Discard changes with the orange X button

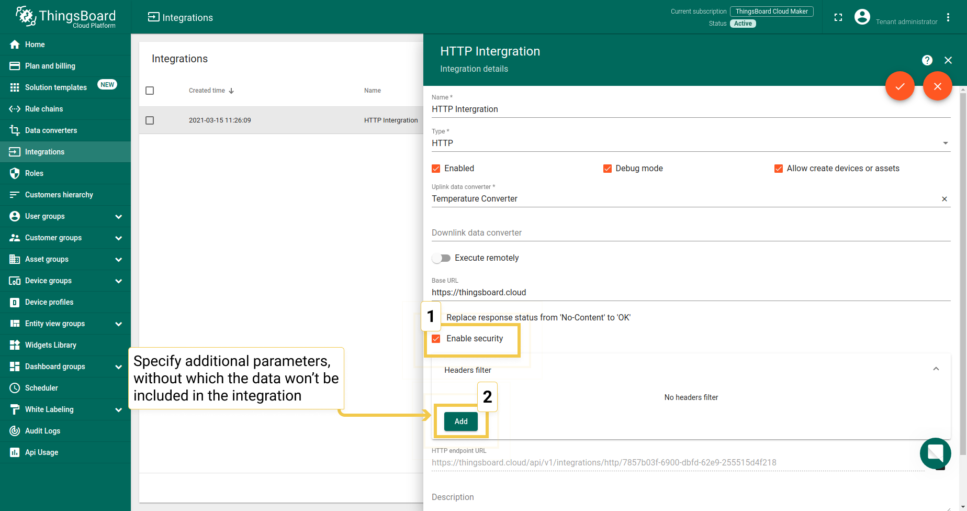coord(937,86)
